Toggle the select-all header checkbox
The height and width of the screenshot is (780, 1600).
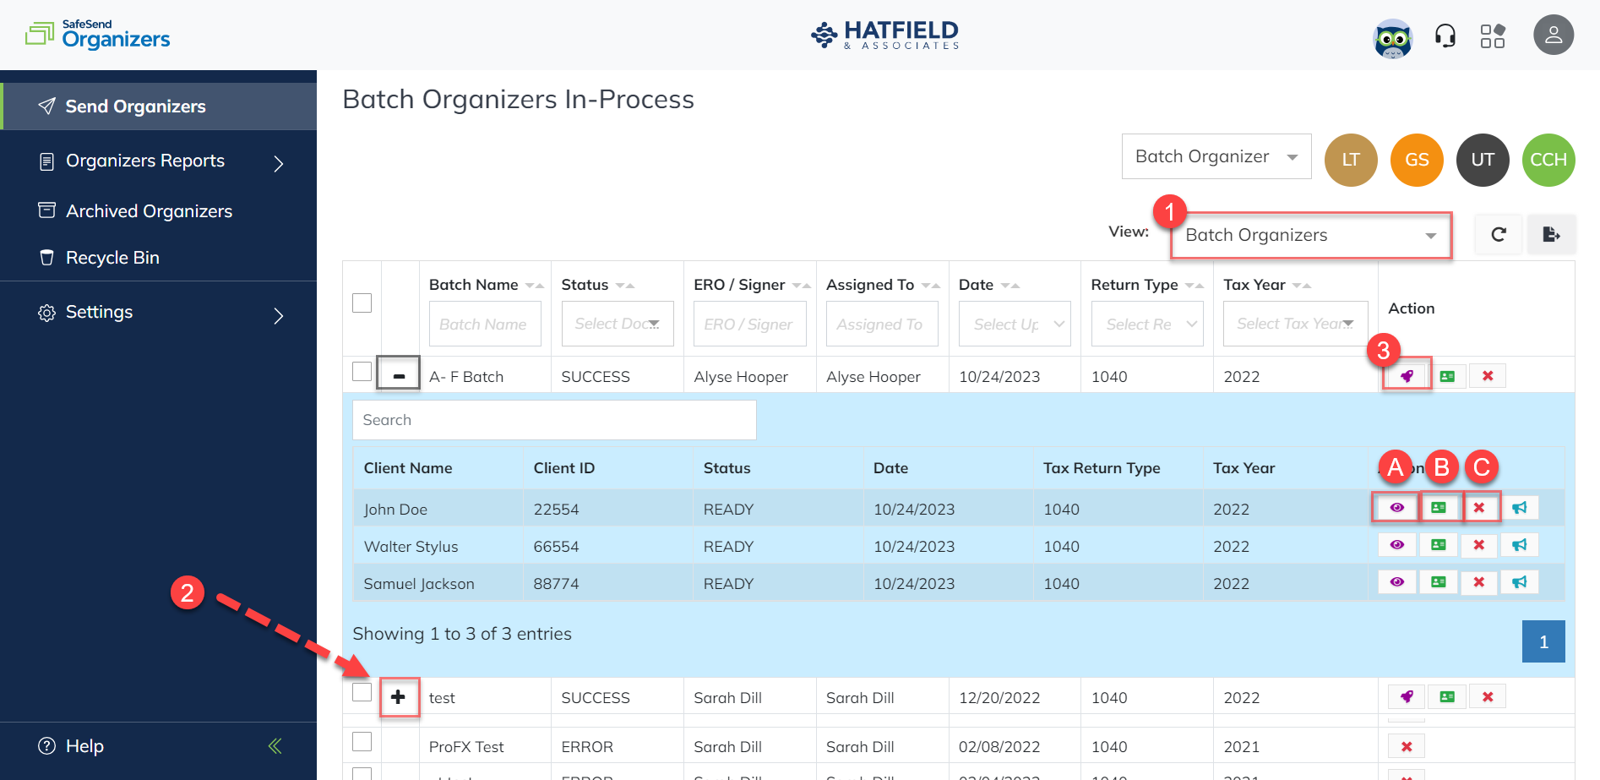362,303
